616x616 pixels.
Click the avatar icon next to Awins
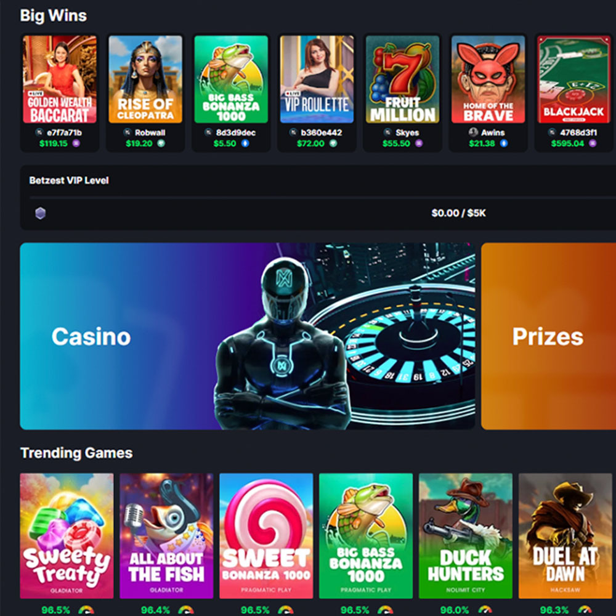[x=473, y=132]
